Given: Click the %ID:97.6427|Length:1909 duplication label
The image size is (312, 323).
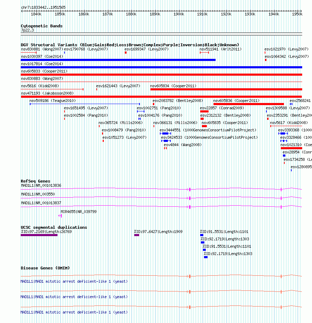Looking at the screenshot, I should click(158, 232).
